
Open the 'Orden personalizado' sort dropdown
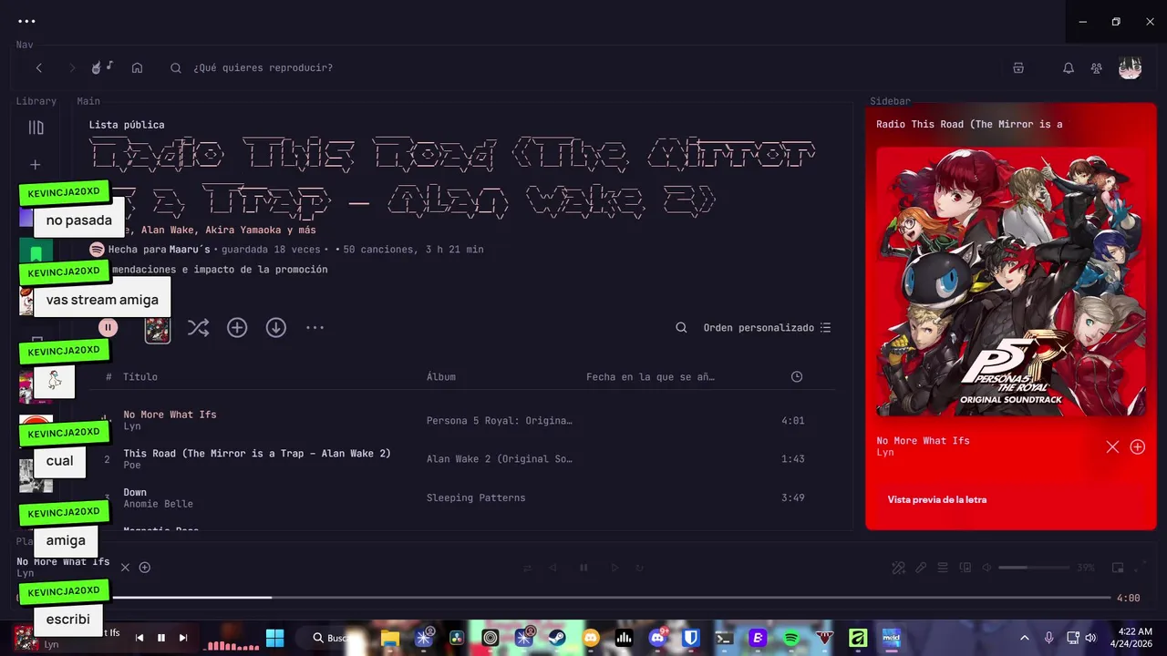click(767, 328)
